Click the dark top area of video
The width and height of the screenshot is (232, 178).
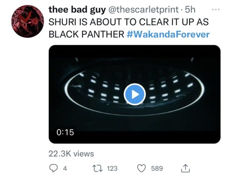(135, 52)
